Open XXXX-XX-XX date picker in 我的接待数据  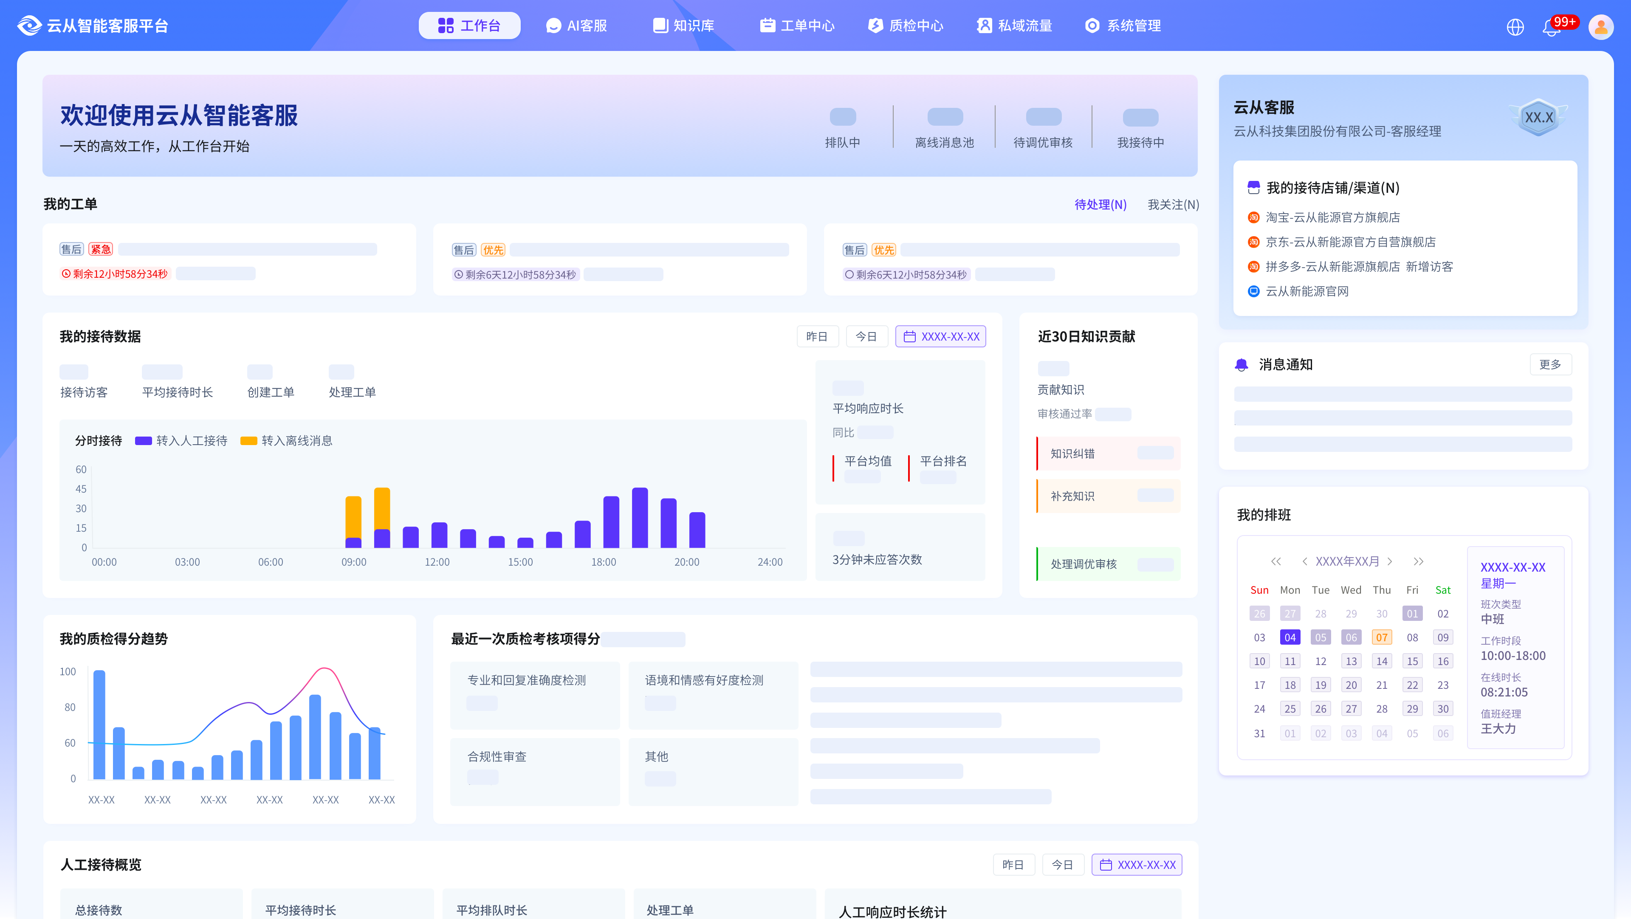point(940,337)
